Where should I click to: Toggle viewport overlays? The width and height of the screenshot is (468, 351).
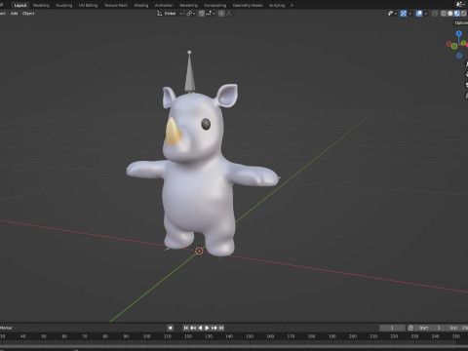pos(419,14)
